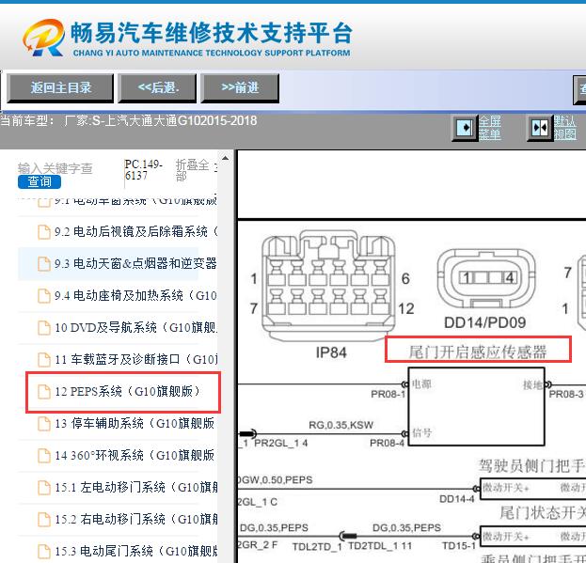The width and height of the screenshot is (586, 563).
Task: Click the 接地 terminal label in sensor box
Action: (532, 385)
